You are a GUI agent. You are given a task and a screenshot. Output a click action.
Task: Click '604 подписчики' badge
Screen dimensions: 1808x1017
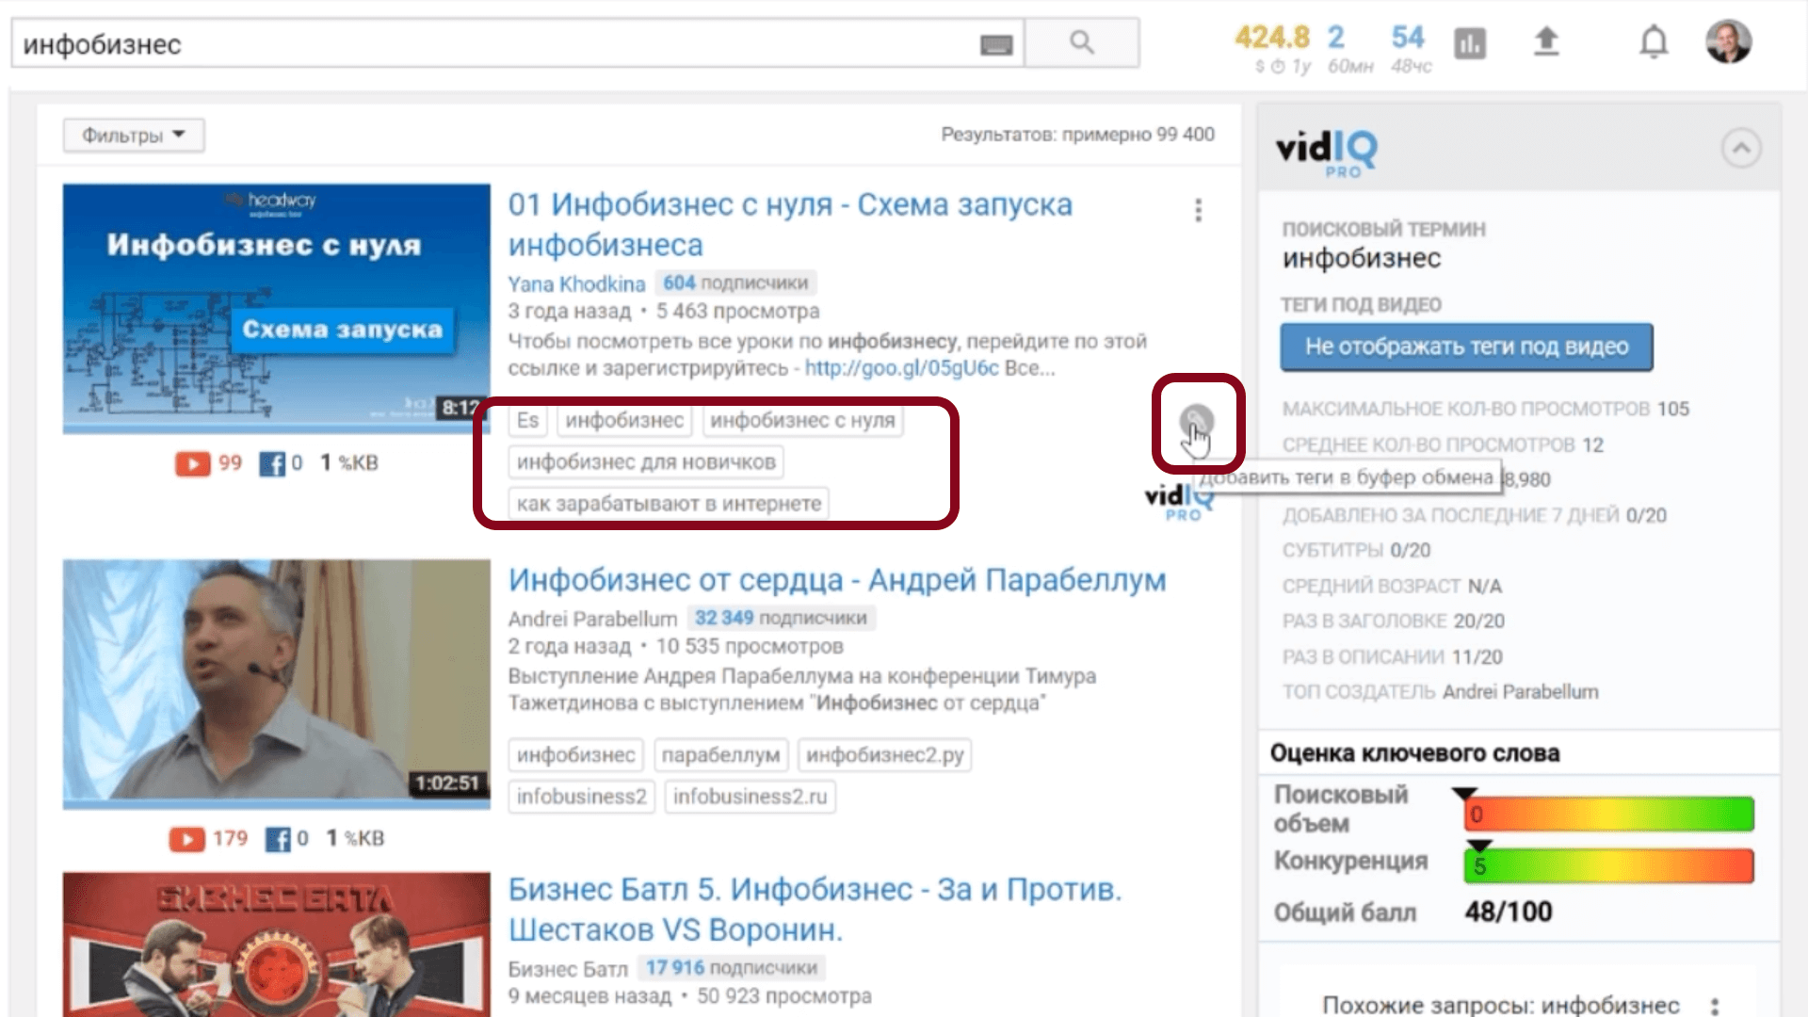point(735,282)
